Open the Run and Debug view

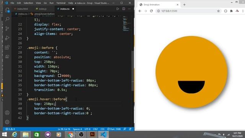(7, 38)
